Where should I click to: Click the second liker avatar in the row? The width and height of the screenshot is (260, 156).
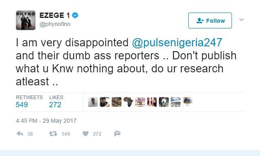[105, 102]
